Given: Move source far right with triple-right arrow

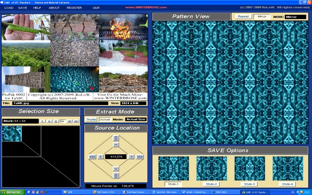Looking at the screenshot, I should tap(140, 157).
